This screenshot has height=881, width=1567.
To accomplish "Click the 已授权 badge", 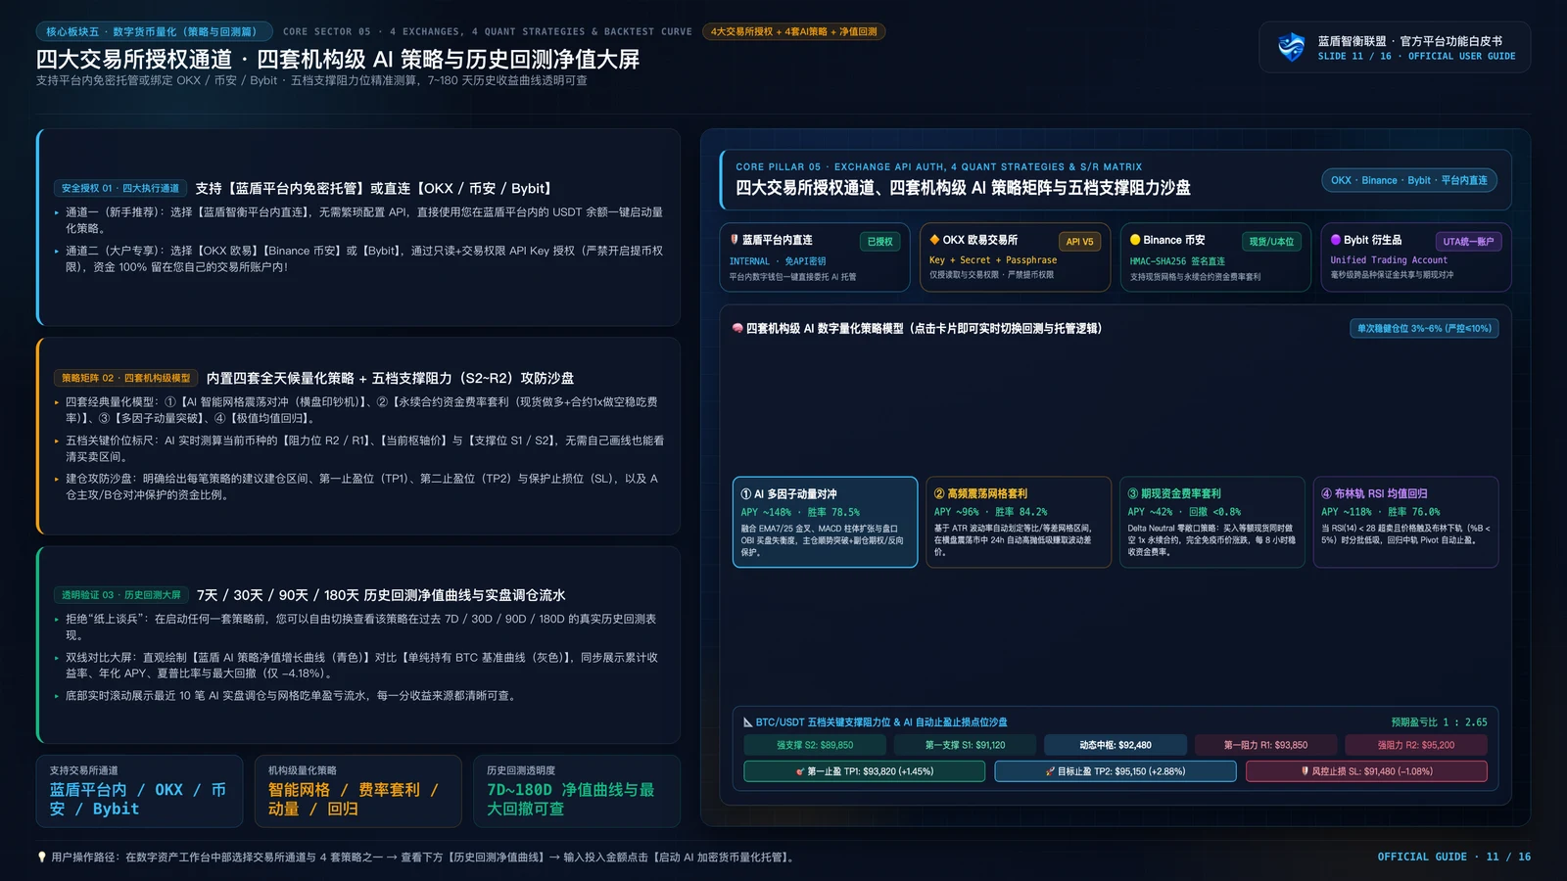I will tap(879, 241).
